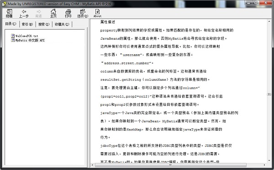
Task: Click the WelComePC6.txt topic icon
Action: point(13,36)
